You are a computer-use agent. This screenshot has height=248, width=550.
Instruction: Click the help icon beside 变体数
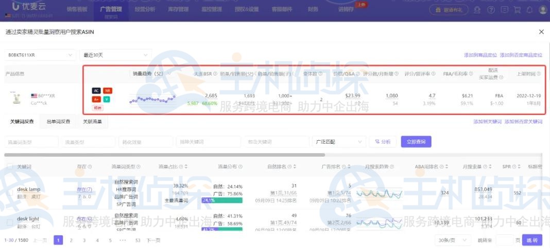(320, 74)
